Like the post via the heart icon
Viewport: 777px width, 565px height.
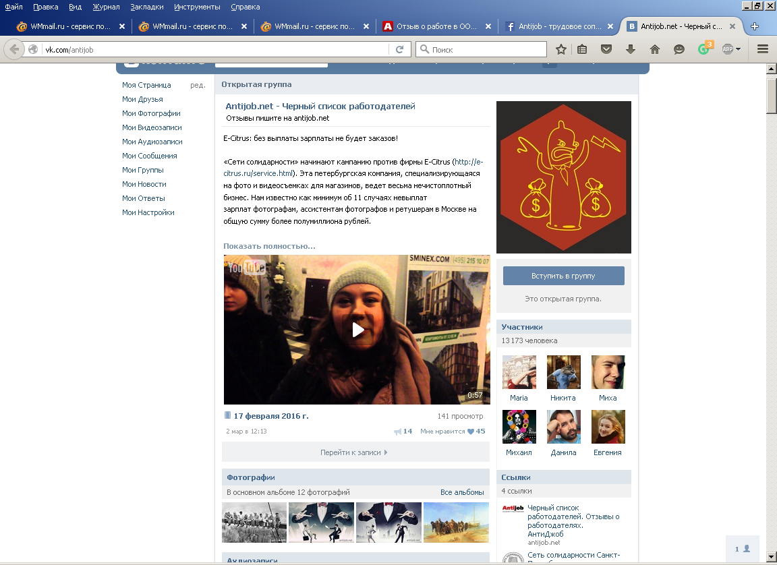[x=471, y=432]
